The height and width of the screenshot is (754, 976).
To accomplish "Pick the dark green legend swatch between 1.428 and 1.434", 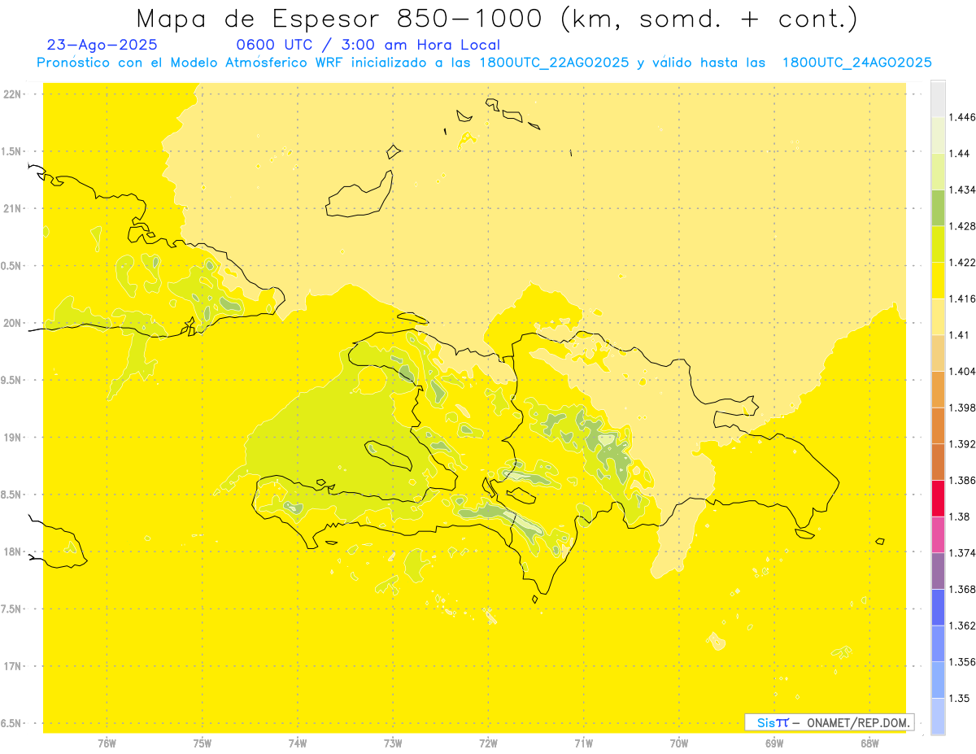I will (x=938, y=207).
